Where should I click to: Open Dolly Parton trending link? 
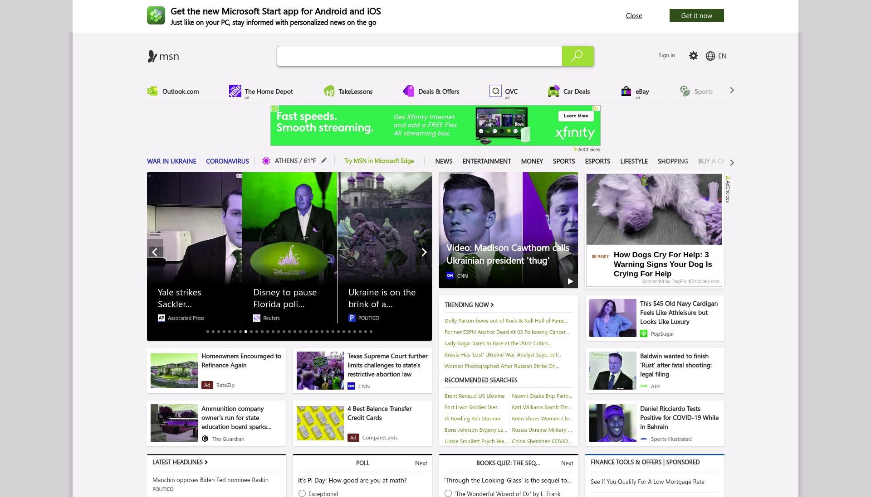pos(506,321)
